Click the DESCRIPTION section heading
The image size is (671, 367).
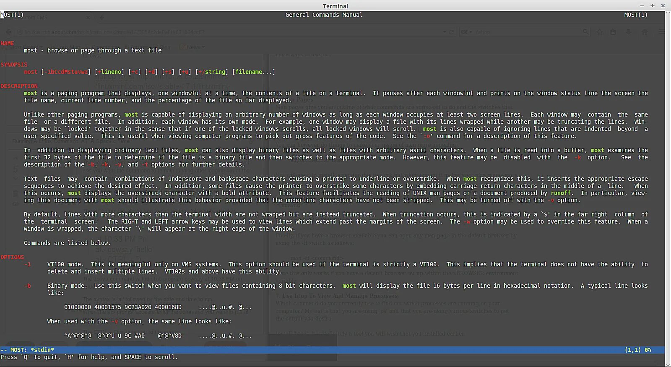19,86
